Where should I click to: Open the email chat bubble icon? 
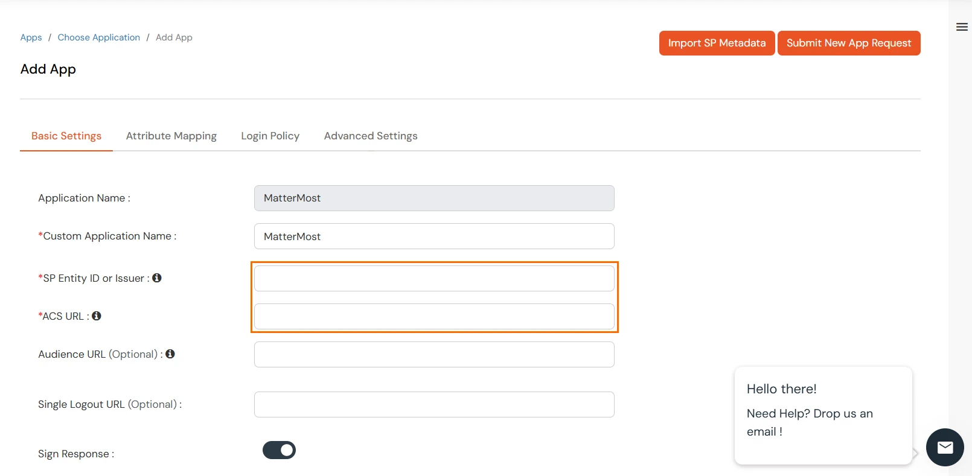pos(945,447)
